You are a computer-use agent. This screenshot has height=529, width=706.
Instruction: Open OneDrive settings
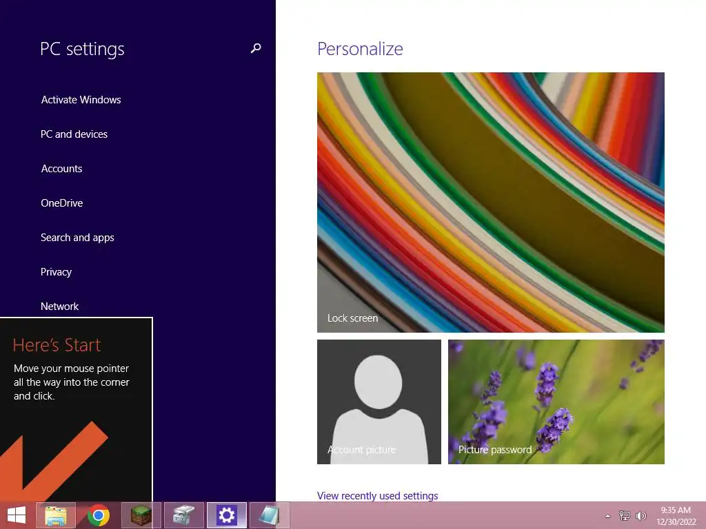[x=61, y=203]
